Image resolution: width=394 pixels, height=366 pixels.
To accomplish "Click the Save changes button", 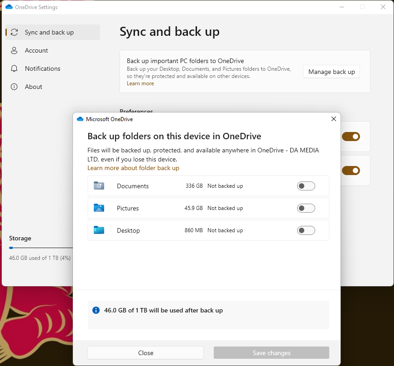I will (x=271, y=353).
